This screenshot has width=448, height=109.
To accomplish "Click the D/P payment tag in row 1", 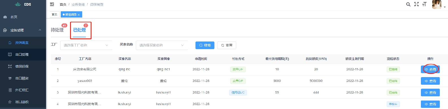I will tap(238, 69).
